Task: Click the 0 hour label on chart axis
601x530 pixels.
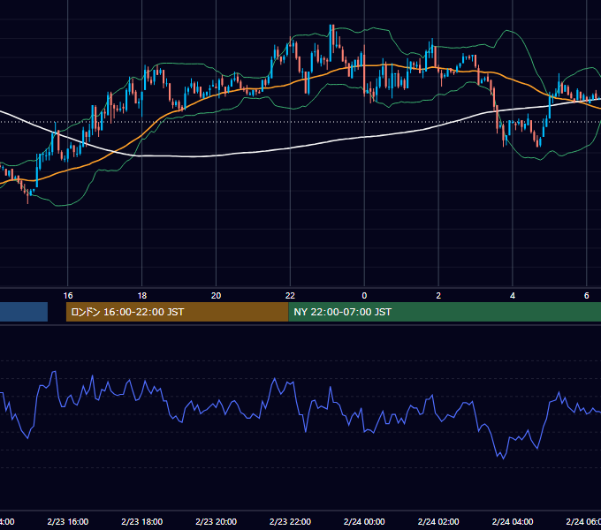Action: tap(364, 295)
